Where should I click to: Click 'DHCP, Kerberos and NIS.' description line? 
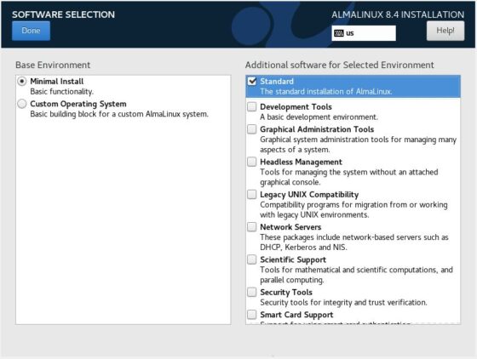(x=303, y=248)
